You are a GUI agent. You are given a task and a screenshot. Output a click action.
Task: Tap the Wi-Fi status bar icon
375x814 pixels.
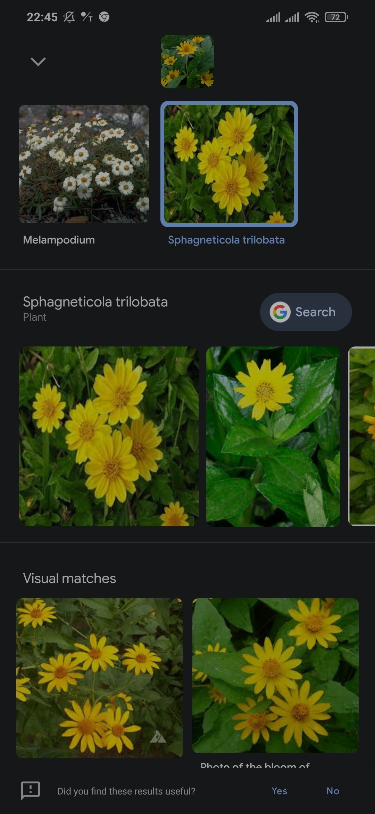coord(312,17)
